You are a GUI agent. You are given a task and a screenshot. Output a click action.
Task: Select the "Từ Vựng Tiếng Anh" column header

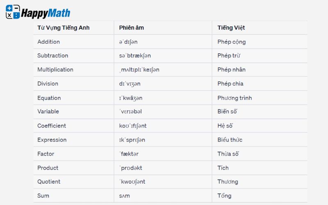pos(63,28)
